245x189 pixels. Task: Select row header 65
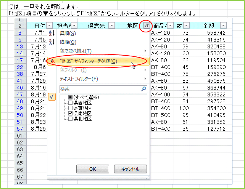(x=20, y=163)
